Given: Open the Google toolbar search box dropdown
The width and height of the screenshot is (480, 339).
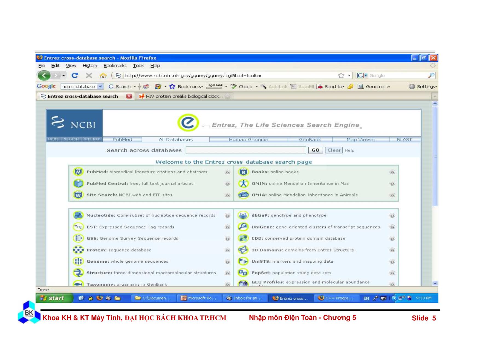Looking at the screenshot, I should click(x=100, y=86).
